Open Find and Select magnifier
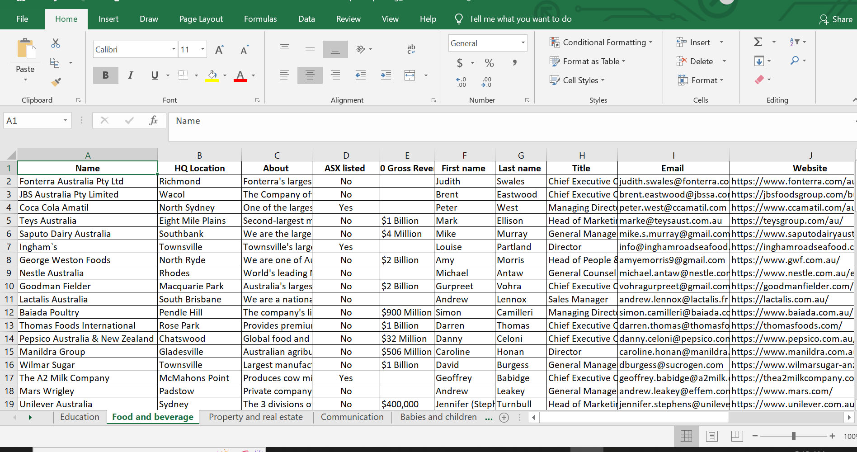Viewport: 857px width, 452px height. [794, 60]
